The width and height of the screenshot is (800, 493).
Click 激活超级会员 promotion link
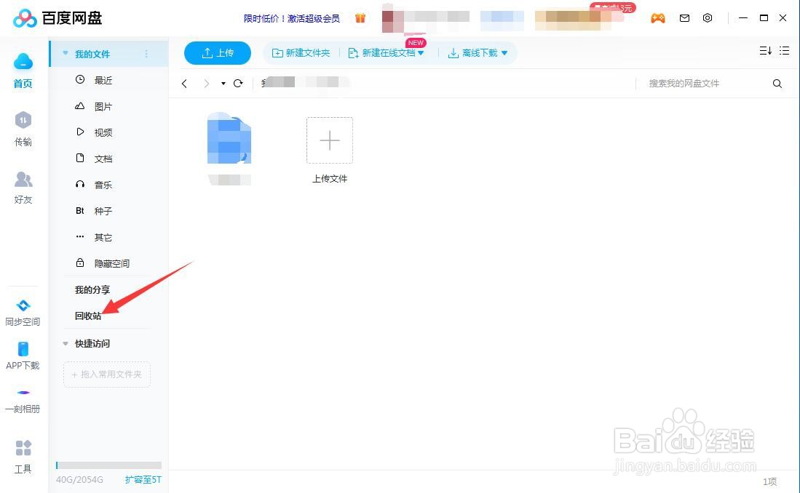[x=313, y=18]
